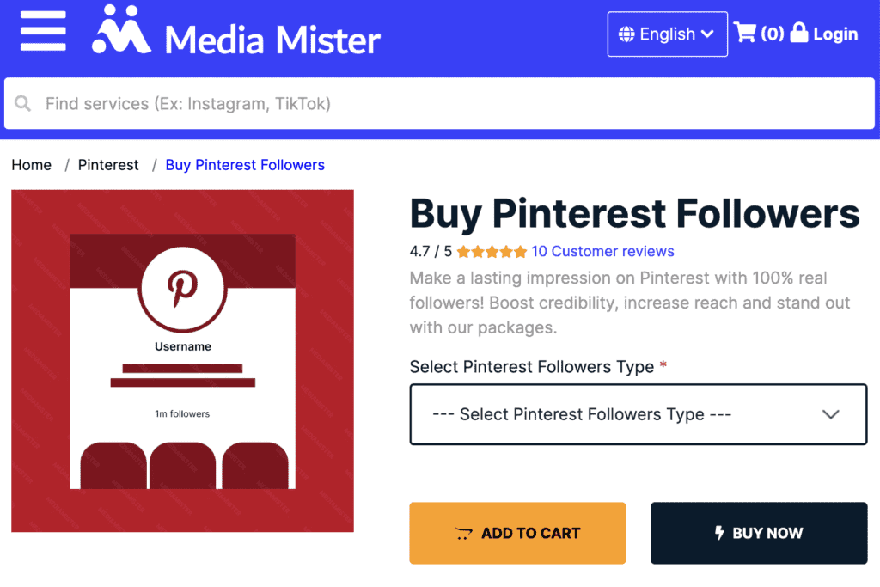Screen dimensions: 880x587
Task: Click Add to Cart
Action: [x=516, y=533]
